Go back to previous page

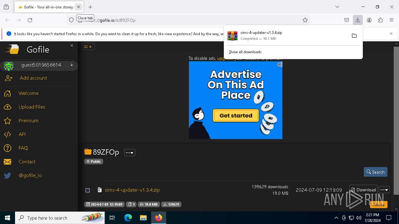pos(7,20)
